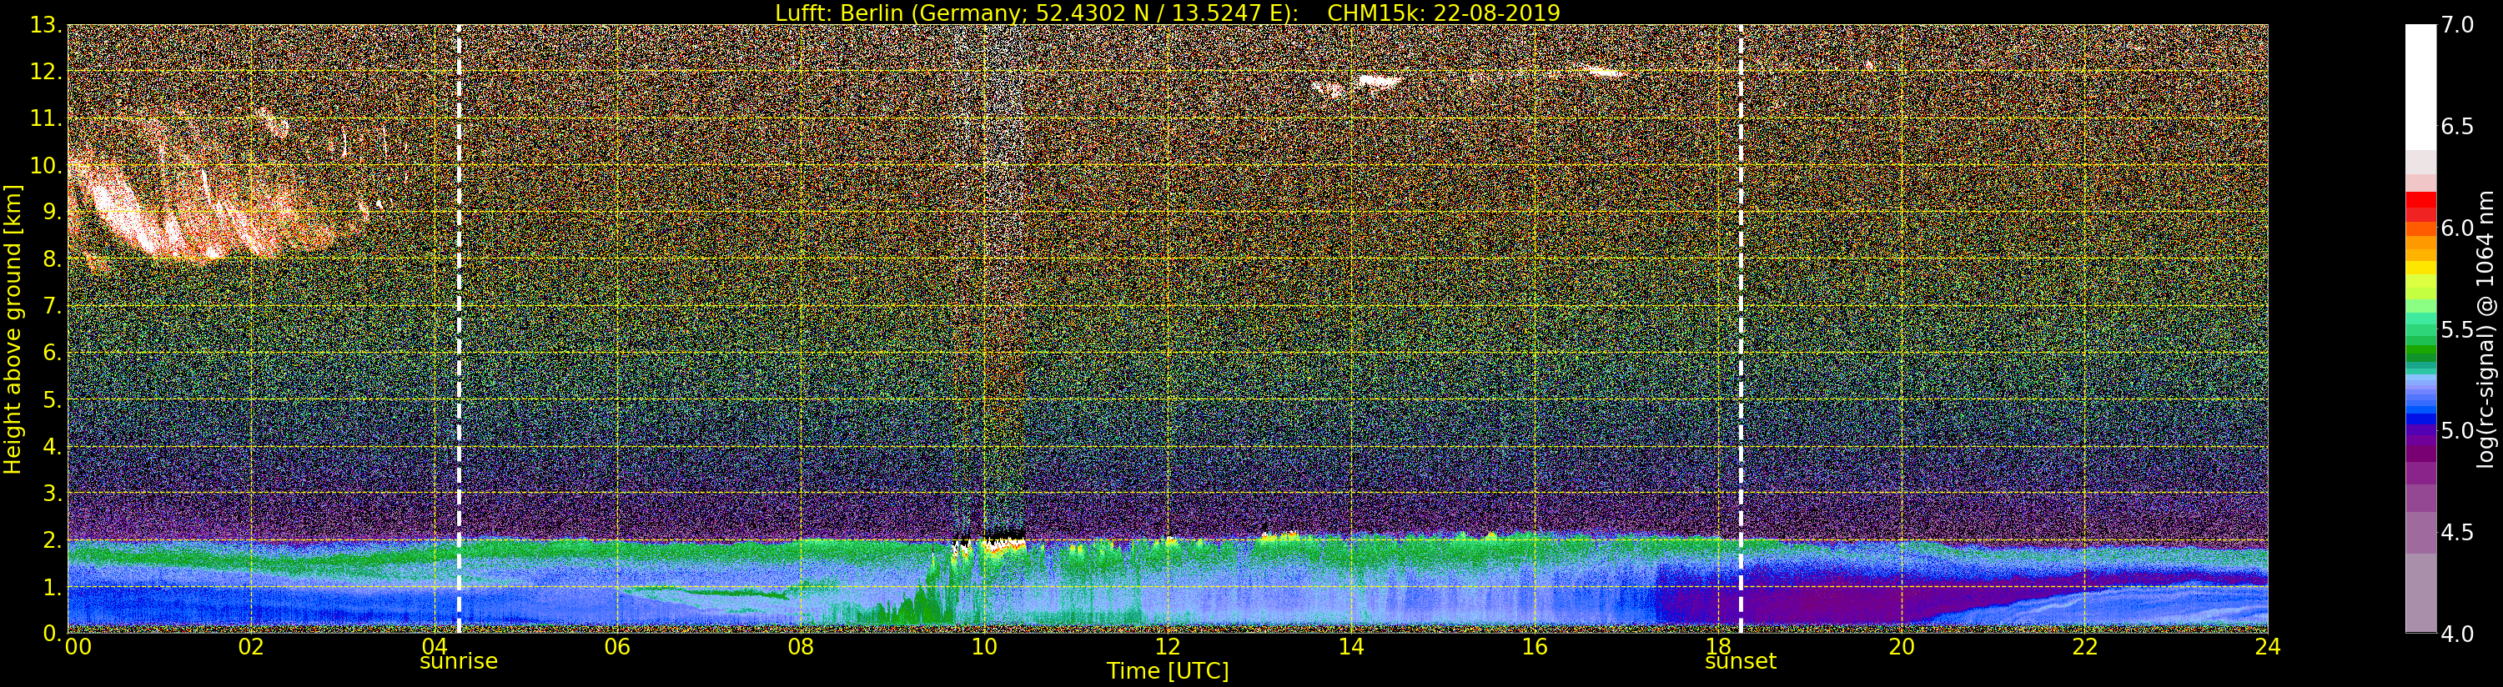Click the "sunset" label below the time axis
This screenshot has width=2503, height=687.
[1740, 662]
